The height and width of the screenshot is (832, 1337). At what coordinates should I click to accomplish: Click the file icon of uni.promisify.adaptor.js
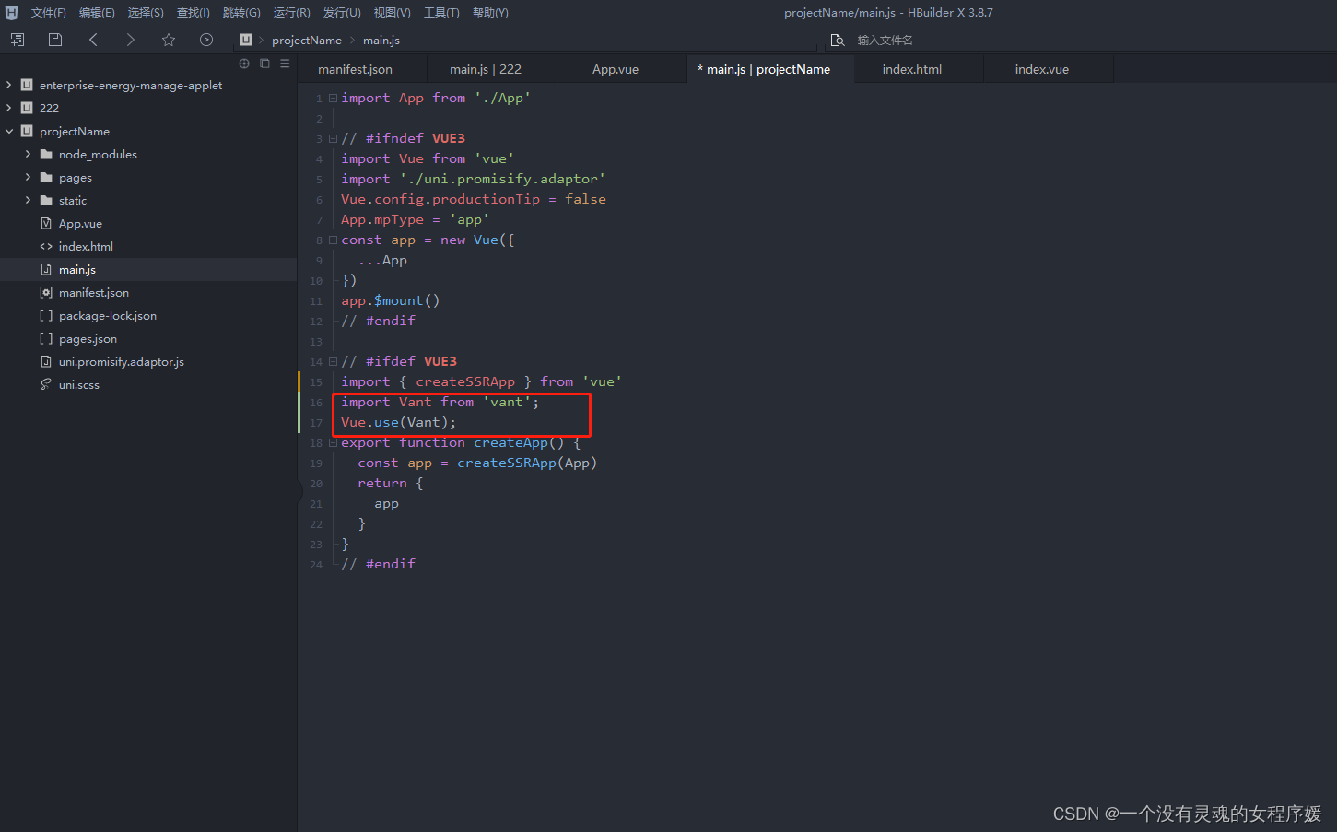[46, 361]
